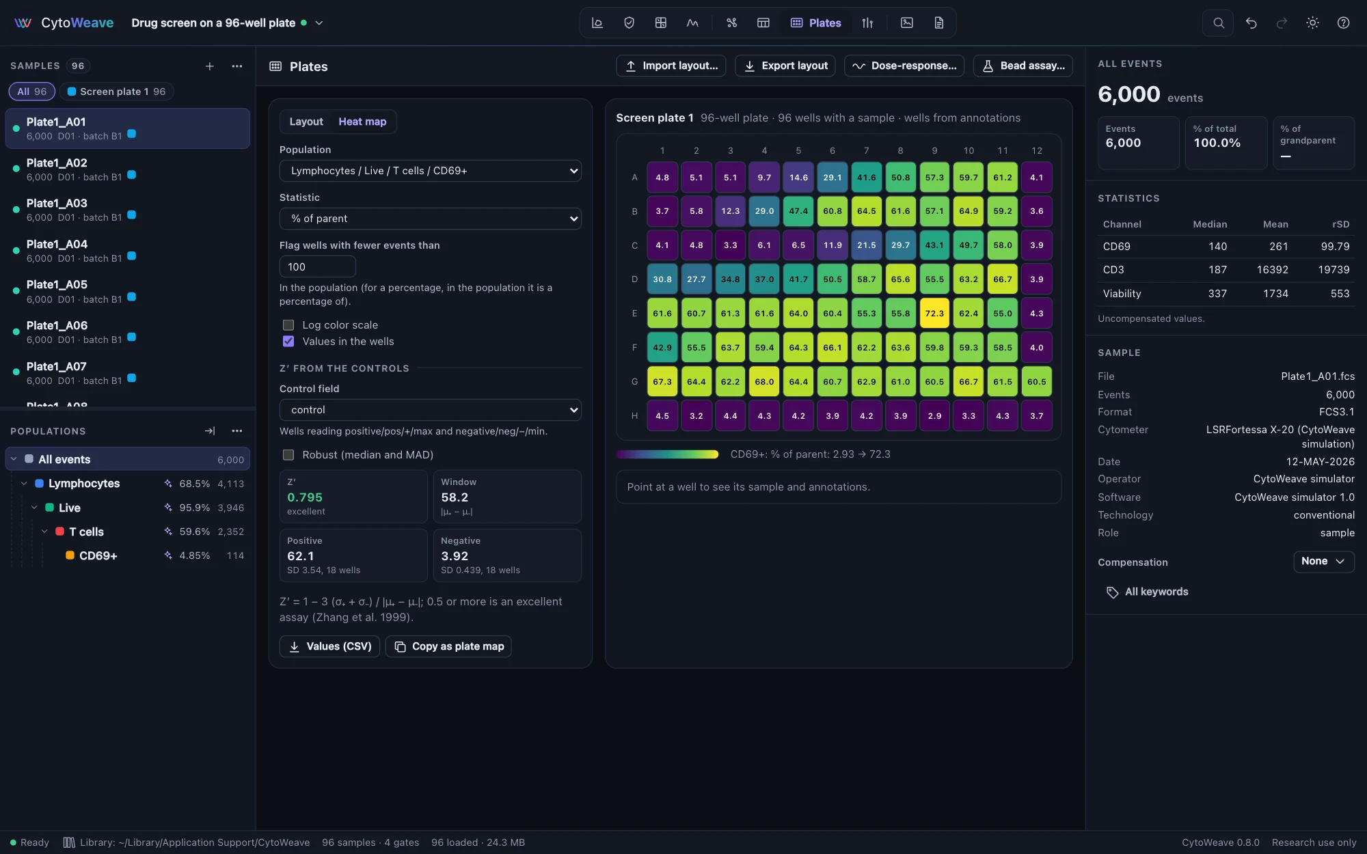Open the Statistic '% of parent' dropdown
This screenshot has height=854, width=1367.
pyautogui.click(x=431, y=219)
